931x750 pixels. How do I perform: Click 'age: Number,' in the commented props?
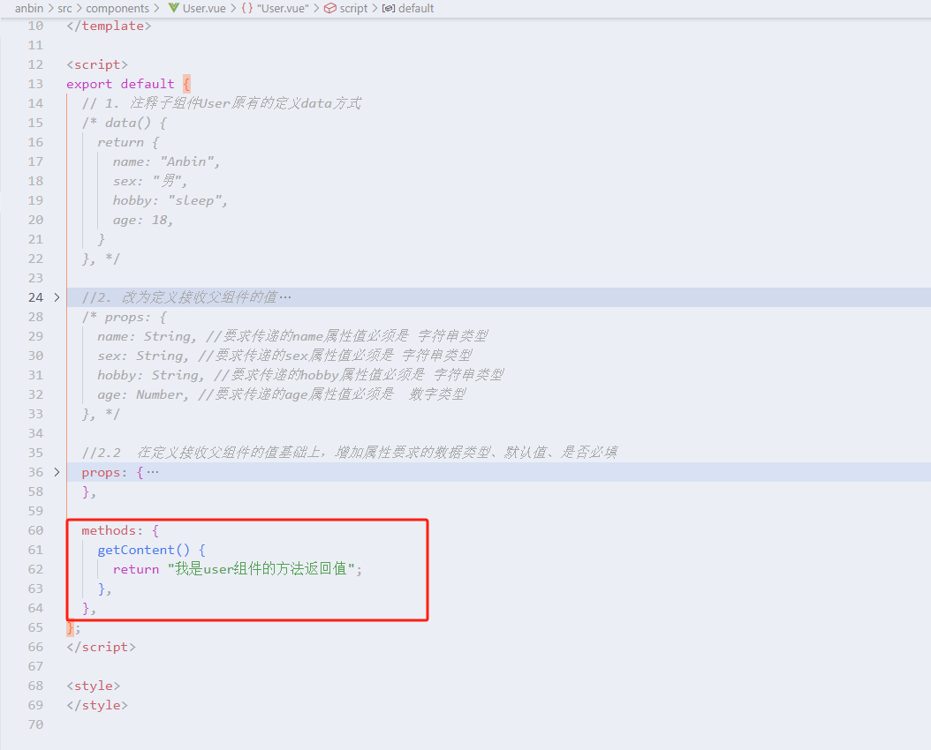point(143,394)
